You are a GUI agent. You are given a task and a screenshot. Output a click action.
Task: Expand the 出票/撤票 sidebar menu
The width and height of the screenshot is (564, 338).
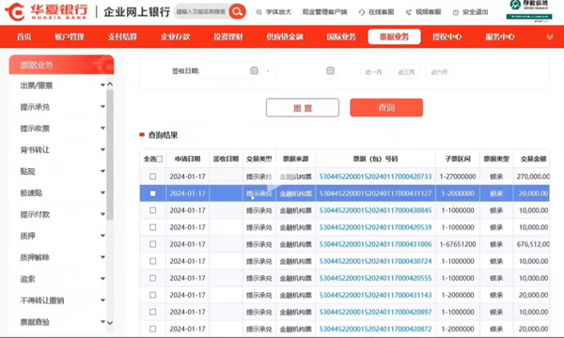point(102,85)
